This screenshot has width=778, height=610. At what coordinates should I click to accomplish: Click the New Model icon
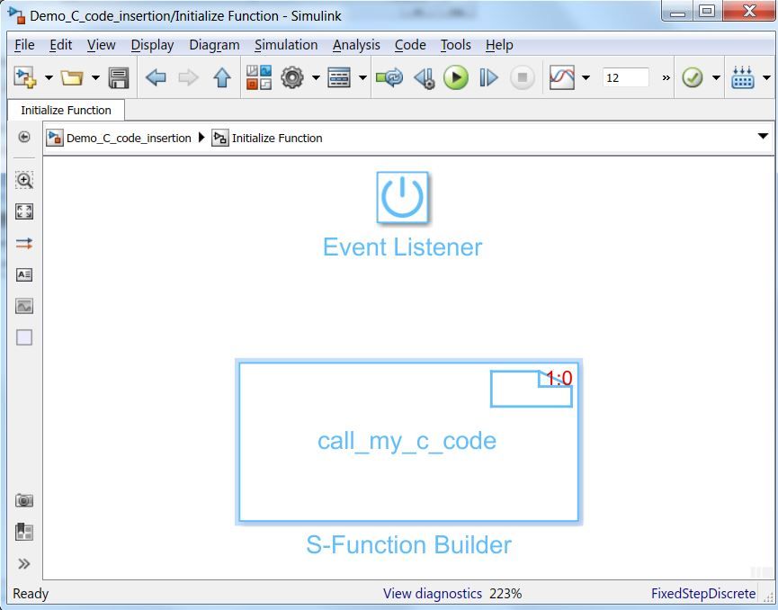[25, 77]
